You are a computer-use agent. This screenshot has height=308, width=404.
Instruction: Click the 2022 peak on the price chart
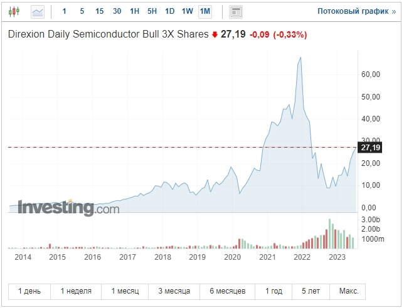pyautogui.click(x=300, y=58)
